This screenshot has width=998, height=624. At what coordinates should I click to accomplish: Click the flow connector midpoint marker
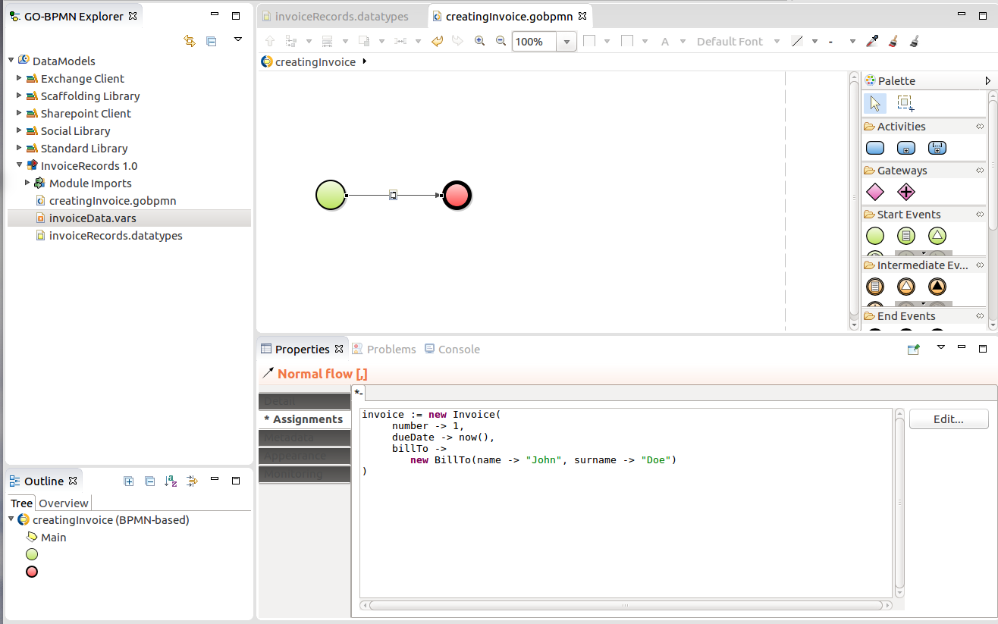(393, 196)
